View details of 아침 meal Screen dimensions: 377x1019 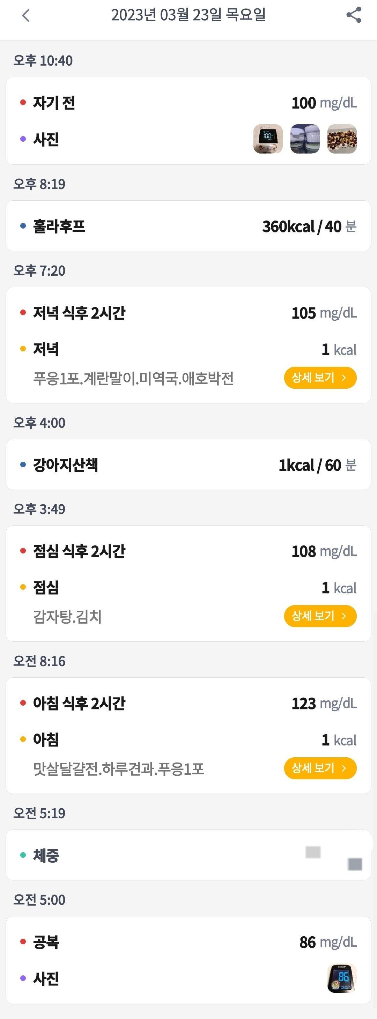320,768
